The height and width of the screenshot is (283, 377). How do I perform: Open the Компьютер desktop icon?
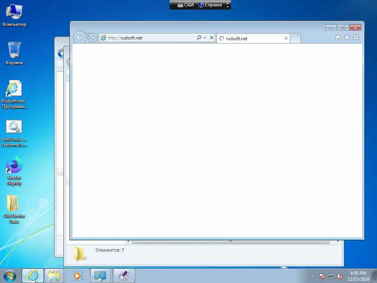(14, 15)
